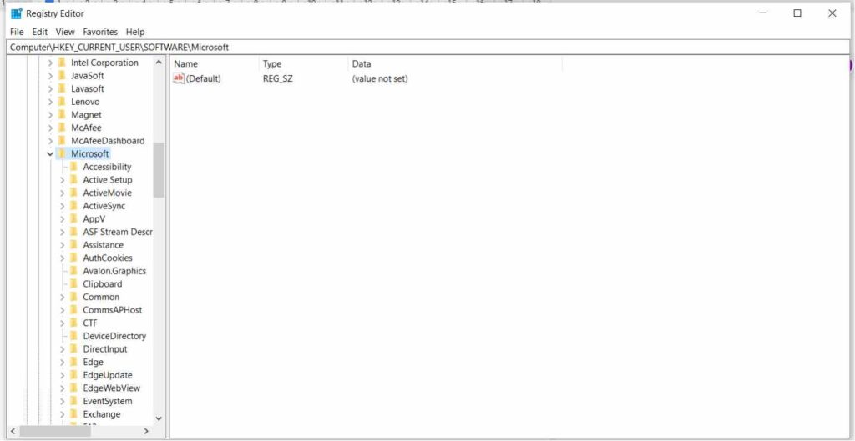Screen dimensions: 855x441
Task: Click the Microsoft folder icon
Action: coord(62,153)
